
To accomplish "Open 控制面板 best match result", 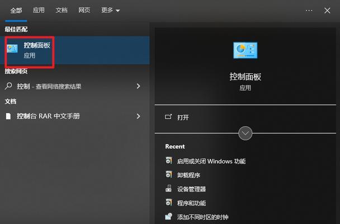I will (75, 50).
